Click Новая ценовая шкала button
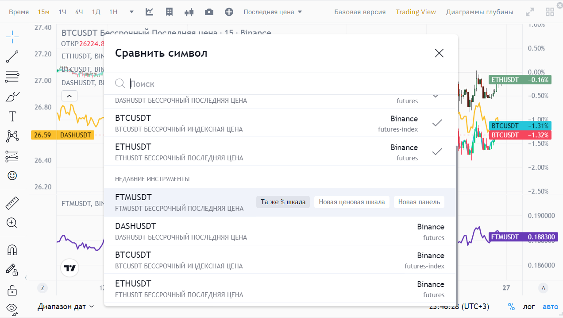This screenshot has height=318, width=563. click(x=352, y=202)
